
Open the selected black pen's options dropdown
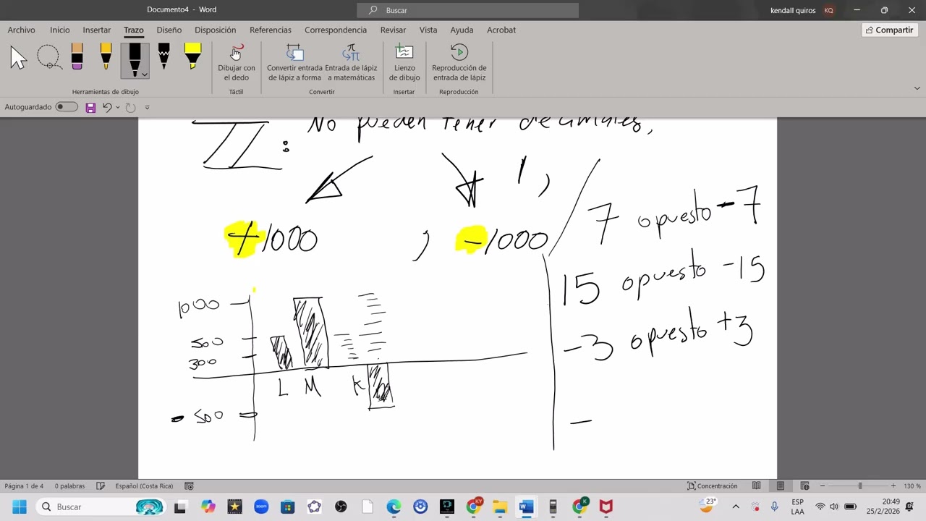click(x=144, y=74)
